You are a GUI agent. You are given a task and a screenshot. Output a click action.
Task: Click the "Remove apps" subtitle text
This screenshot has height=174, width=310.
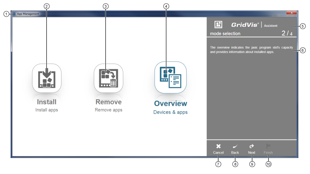(x=108, y=110)
